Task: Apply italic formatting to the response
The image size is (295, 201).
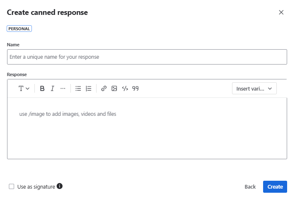Action: click(53, 89)
